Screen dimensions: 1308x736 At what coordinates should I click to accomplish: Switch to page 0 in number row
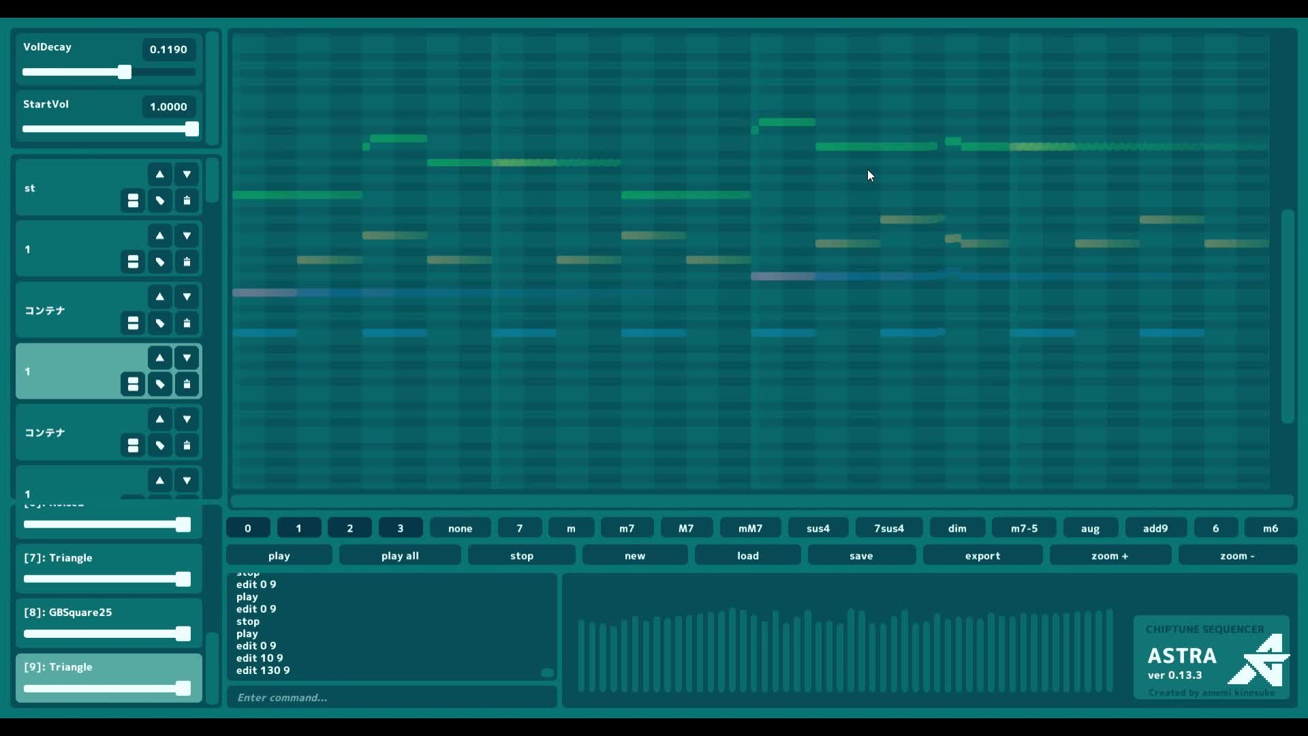tap(248, 528)
